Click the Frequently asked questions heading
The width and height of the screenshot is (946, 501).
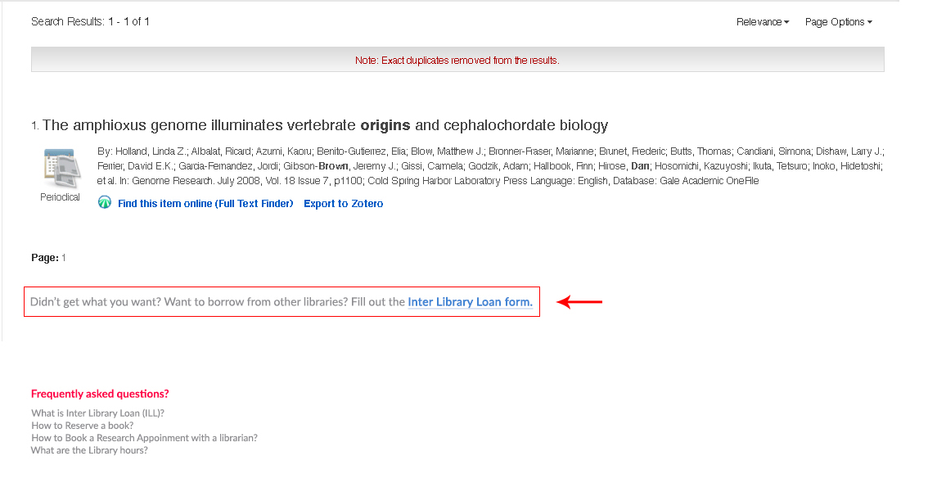pyautogui.click(x=100, y=394)
